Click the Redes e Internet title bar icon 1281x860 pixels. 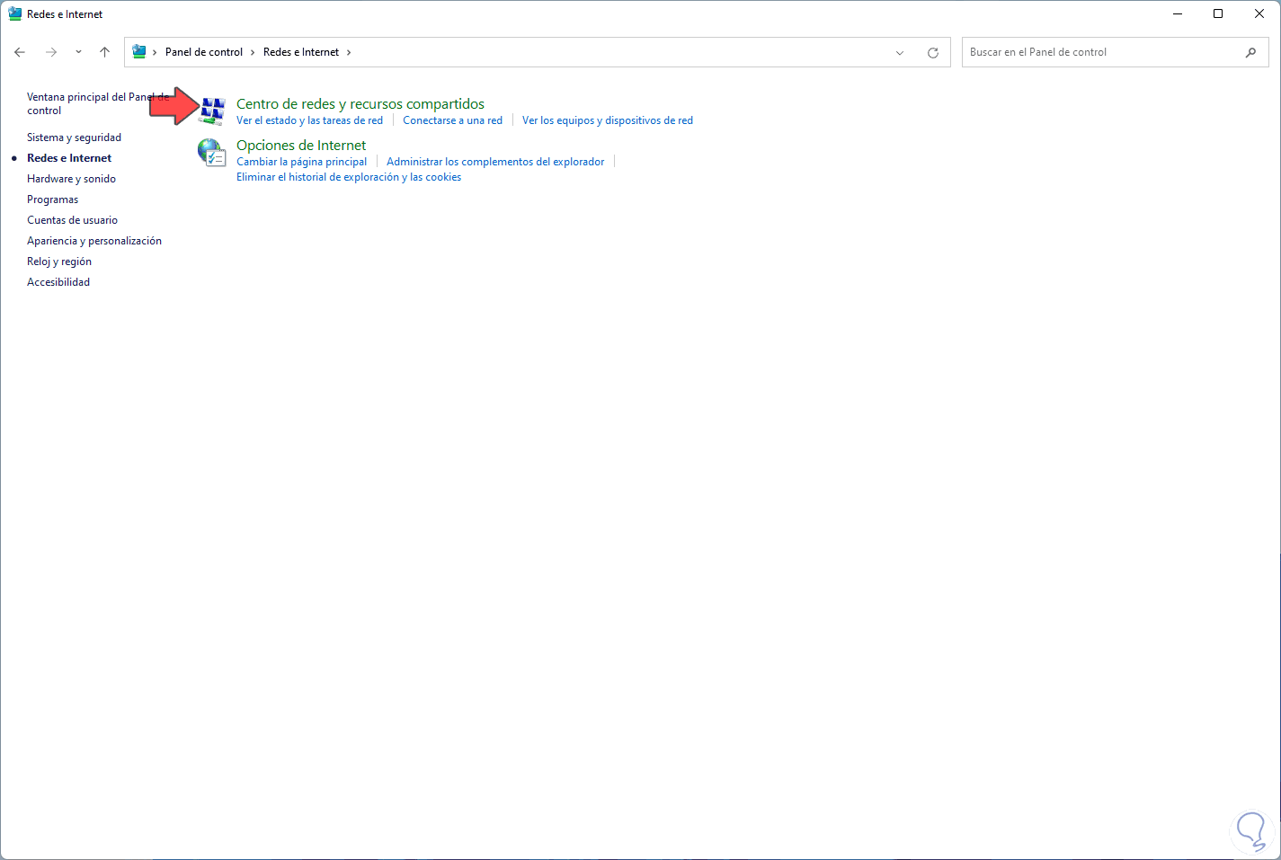click(x=15, y=14)
